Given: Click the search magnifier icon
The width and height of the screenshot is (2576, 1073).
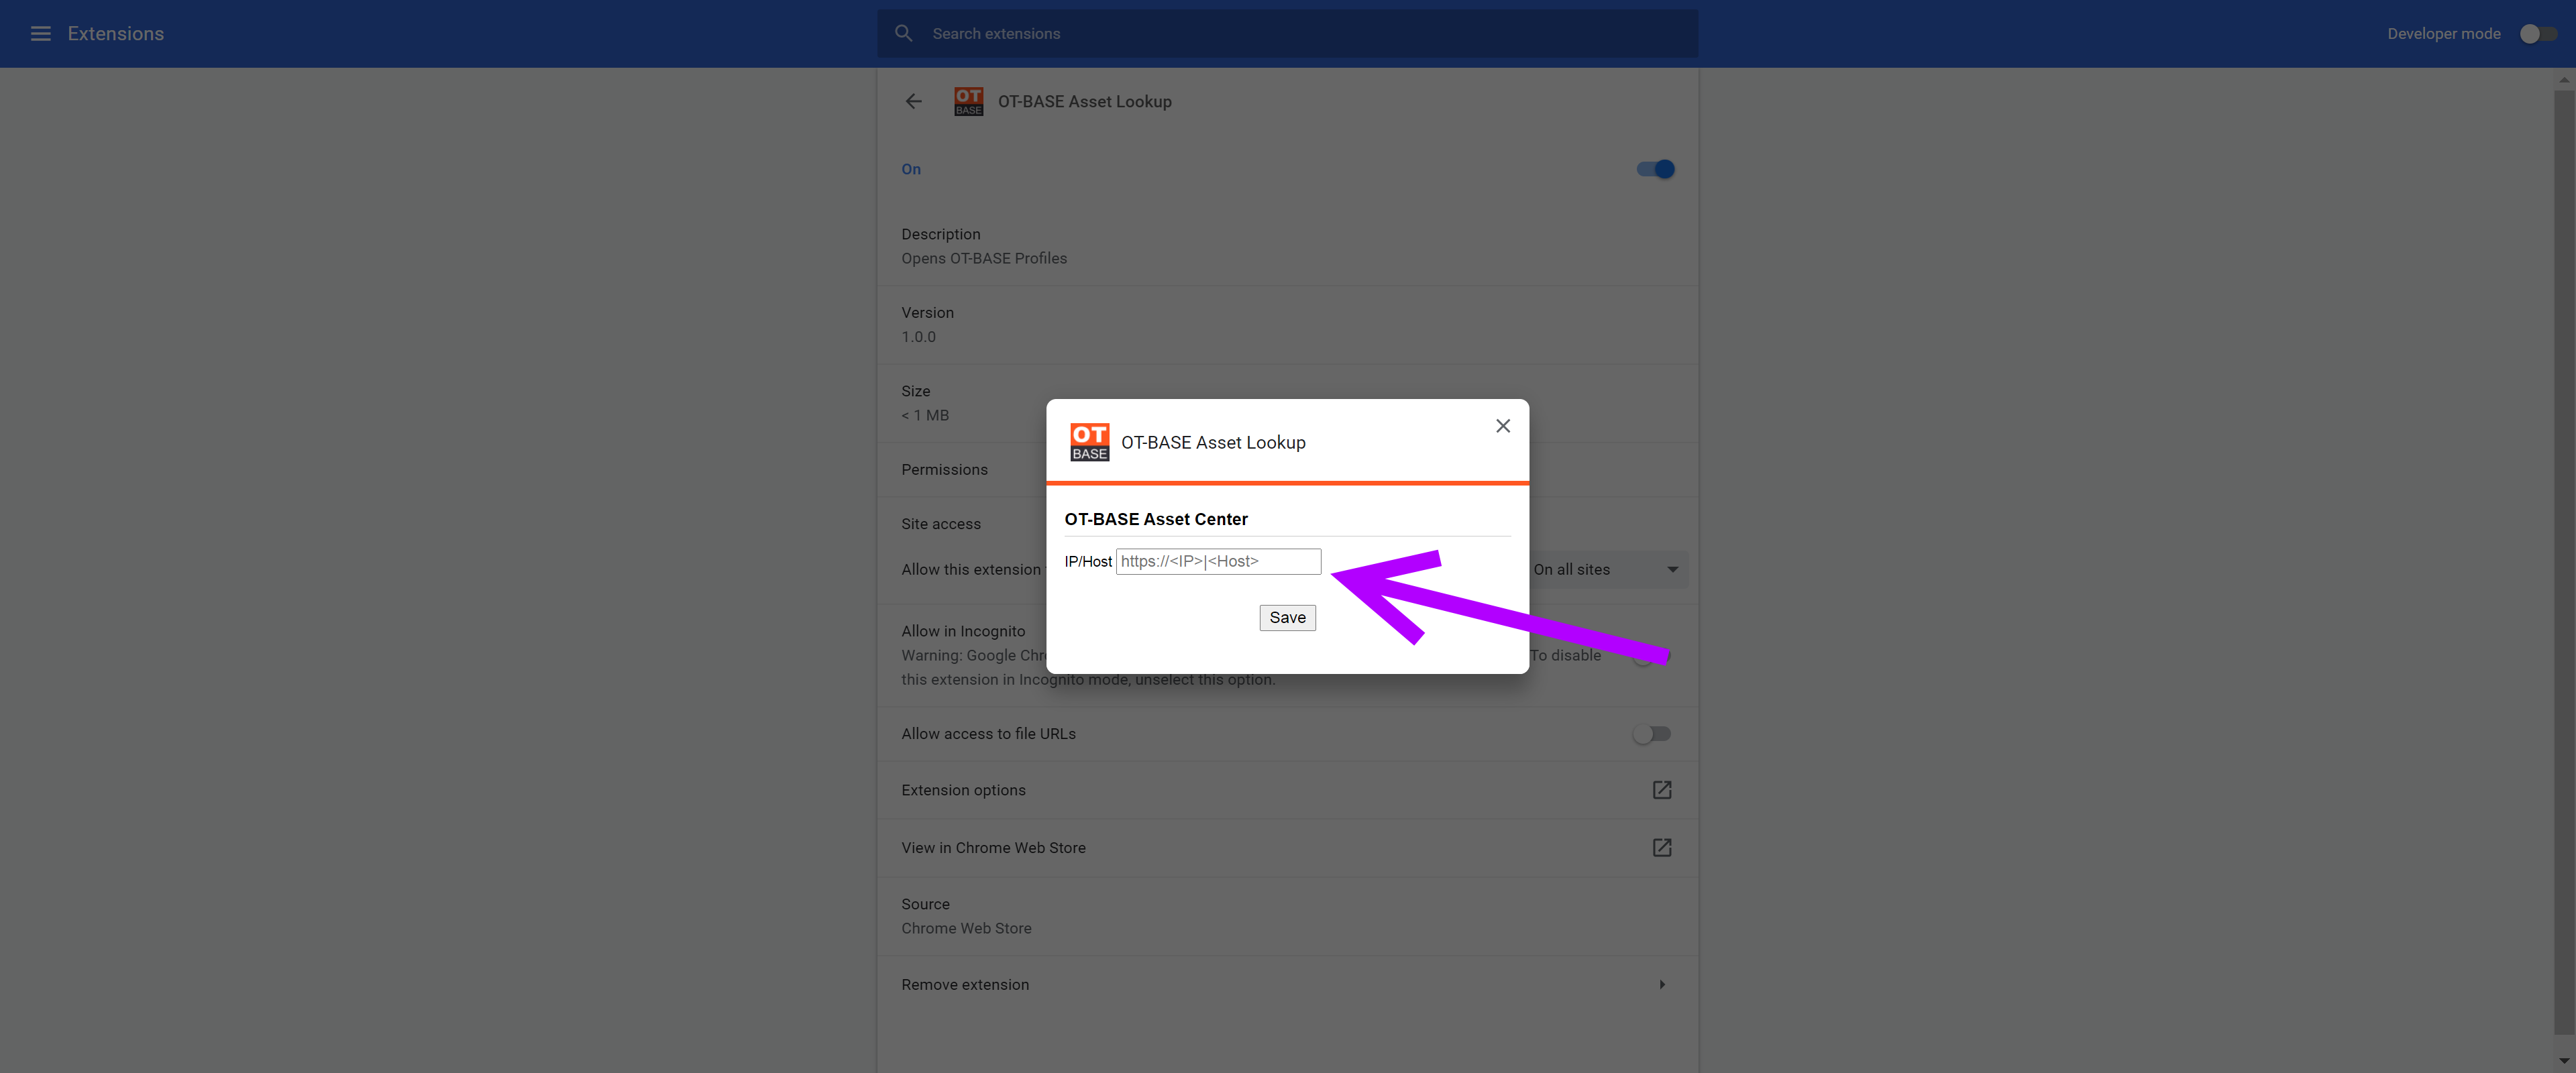Looking at the screenshot, I should 903,34.
